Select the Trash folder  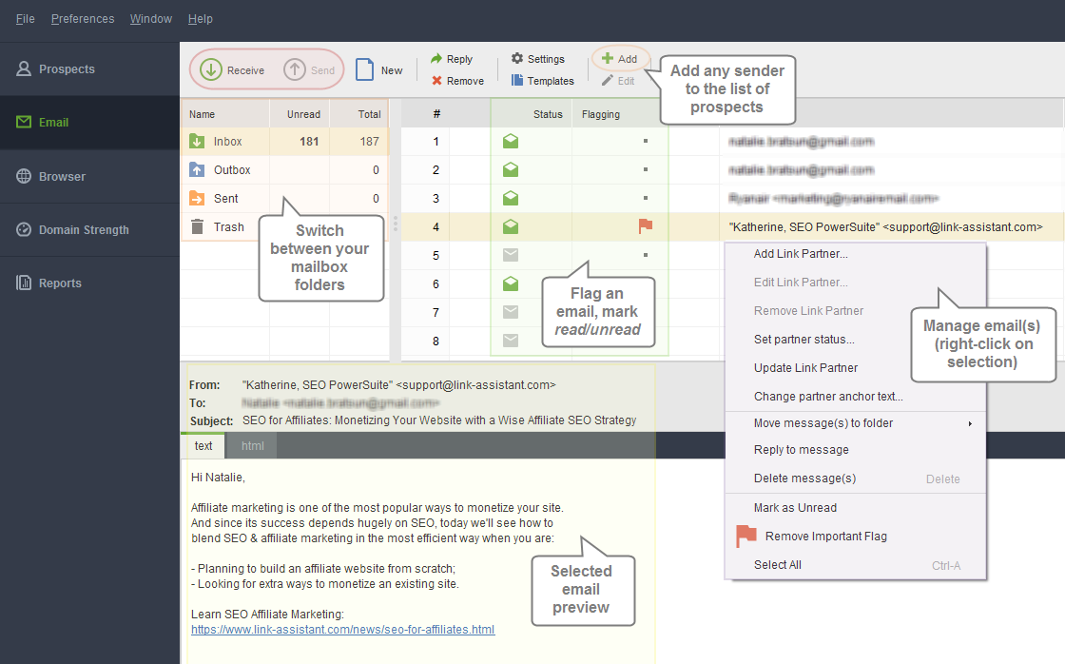[x=218, y=227]
